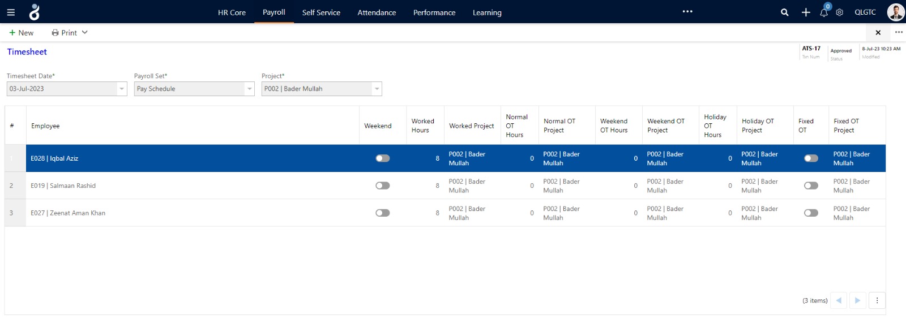
Task: Open the notifications bell
Action: point(824,12)
